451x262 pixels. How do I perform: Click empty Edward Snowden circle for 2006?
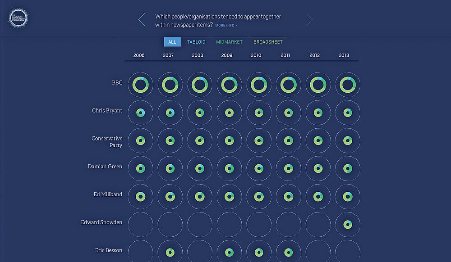[x=140, y=224]
